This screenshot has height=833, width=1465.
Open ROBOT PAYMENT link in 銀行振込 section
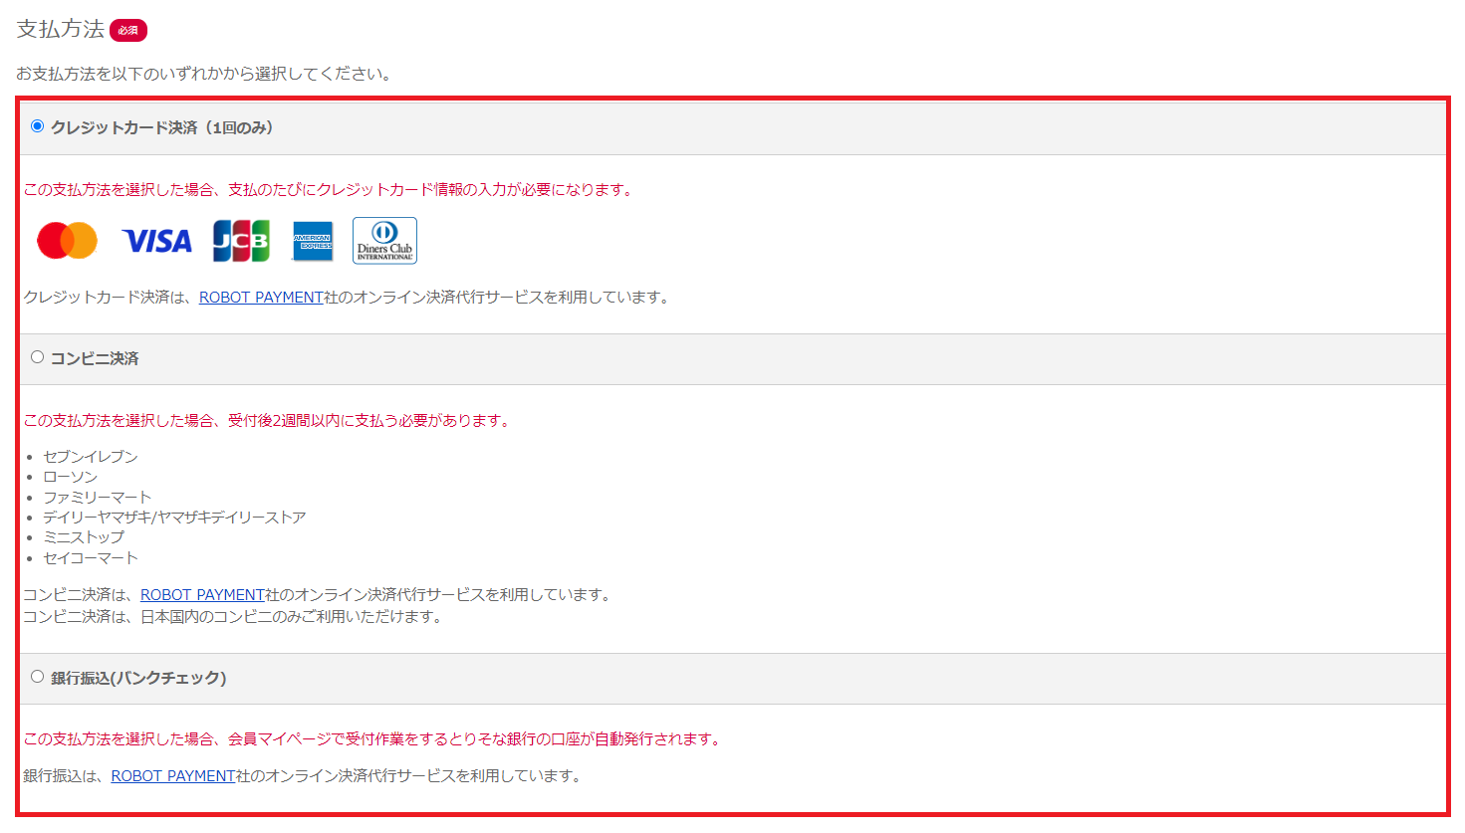point(173,776)
